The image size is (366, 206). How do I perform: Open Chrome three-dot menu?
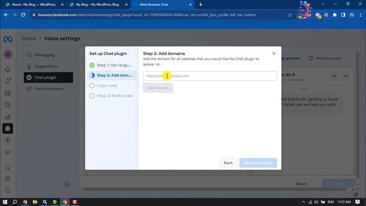pos(361,15)
